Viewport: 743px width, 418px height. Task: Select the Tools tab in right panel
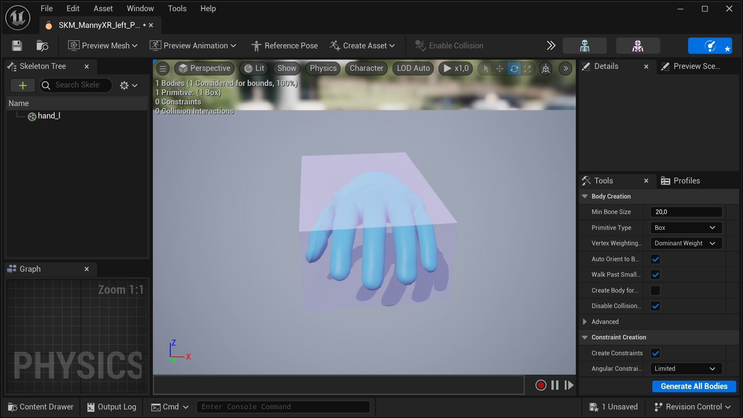pyautogui.click(x=604, y=181)
